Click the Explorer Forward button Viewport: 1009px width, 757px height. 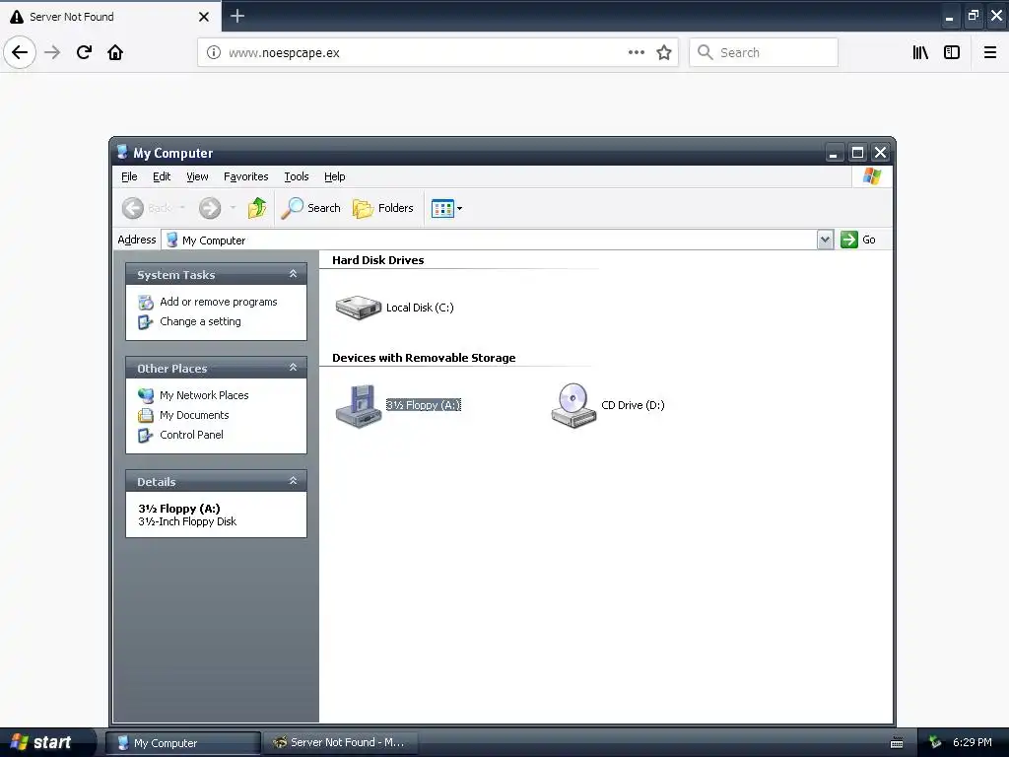coord(210,208)
